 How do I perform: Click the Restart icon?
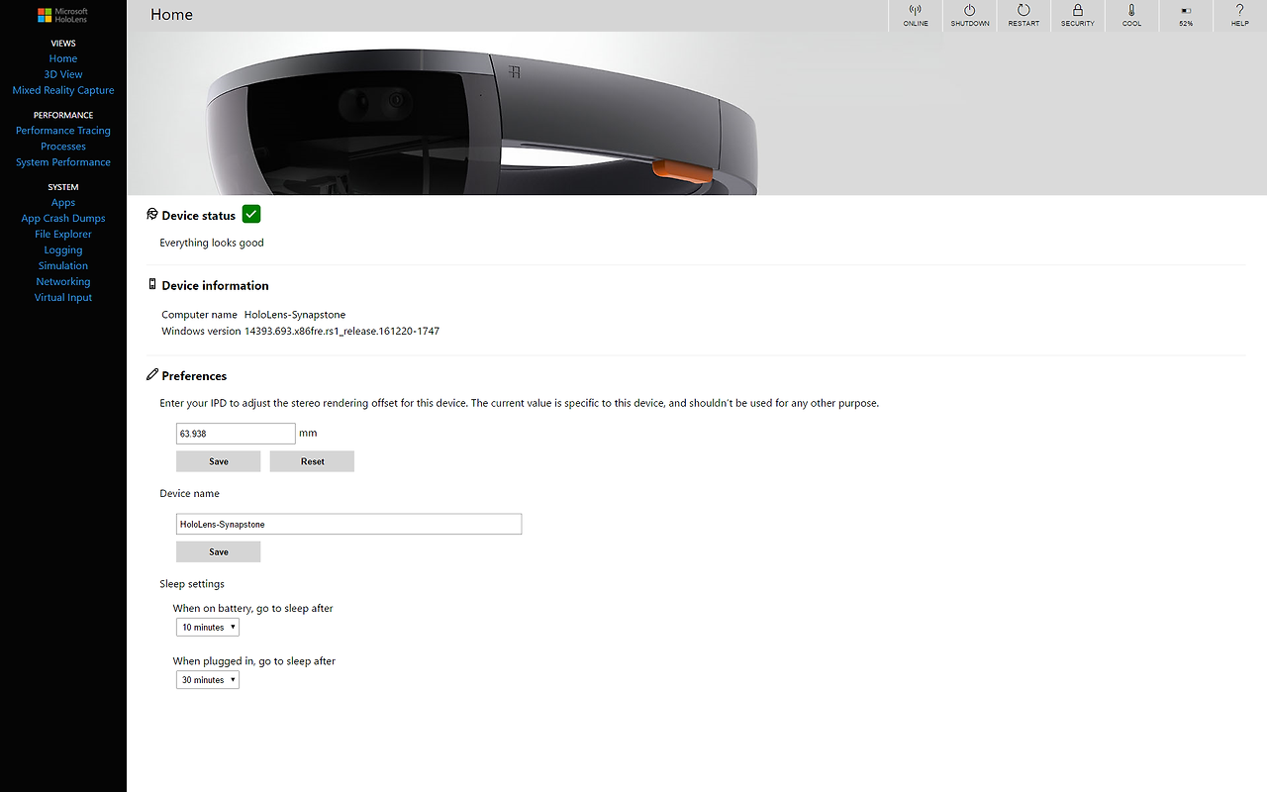1023,10
